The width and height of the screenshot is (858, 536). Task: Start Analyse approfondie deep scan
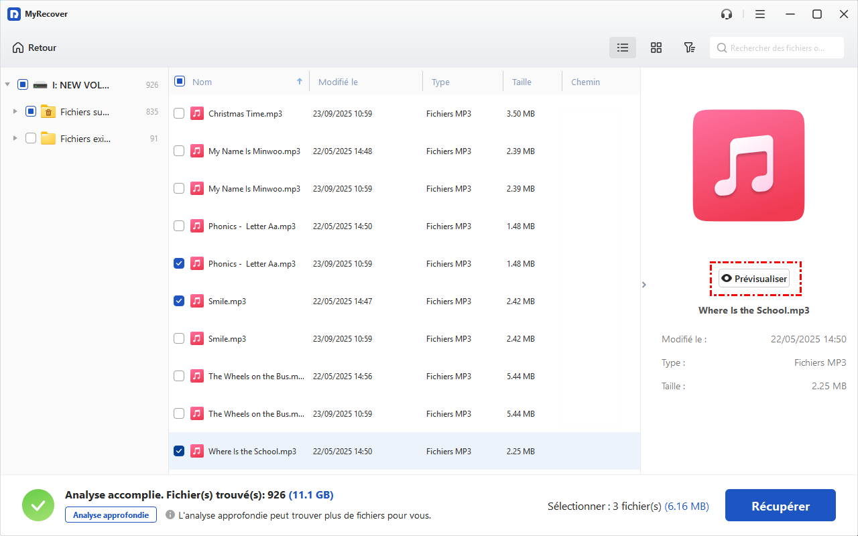click(111, 515)
